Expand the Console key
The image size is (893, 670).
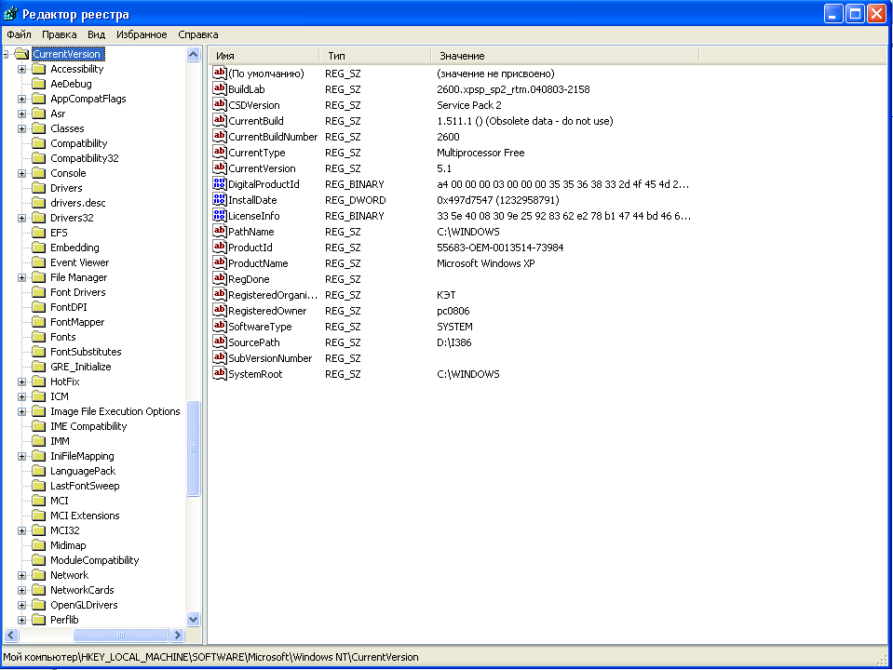[21, 173]
